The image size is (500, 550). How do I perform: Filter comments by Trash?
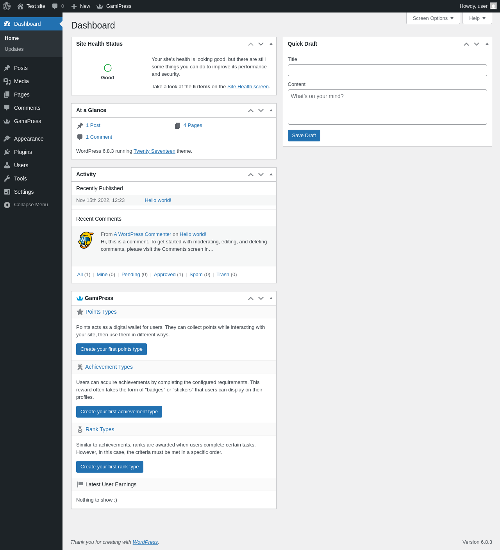tap(223, 275)
